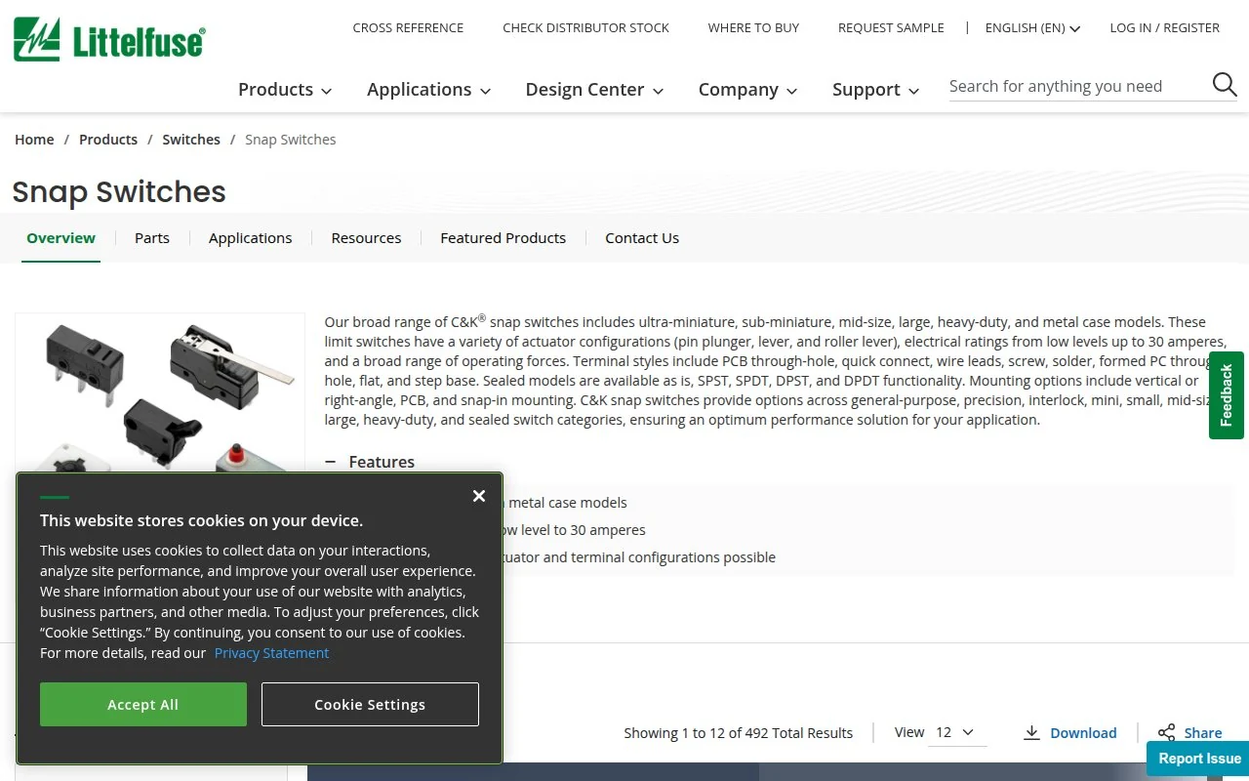Click the Report Issue button

(x=1199, y=759)
